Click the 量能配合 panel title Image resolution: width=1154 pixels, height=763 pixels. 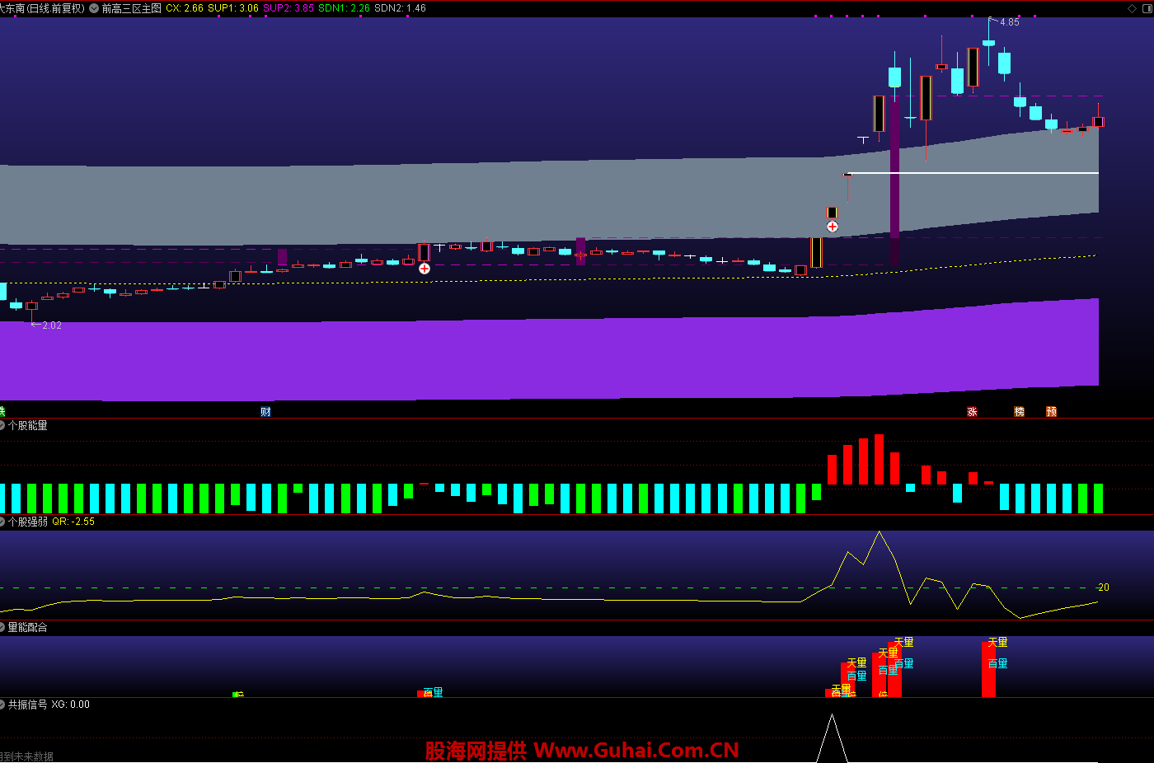coord(28,627)
